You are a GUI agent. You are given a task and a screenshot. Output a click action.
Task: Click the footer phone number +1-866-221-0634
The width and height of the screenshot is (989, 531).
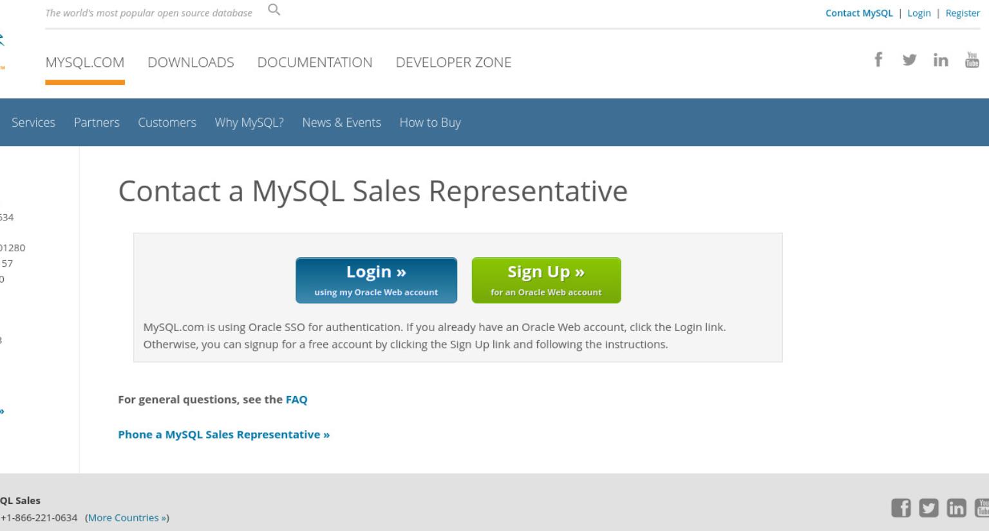(39, 517)
